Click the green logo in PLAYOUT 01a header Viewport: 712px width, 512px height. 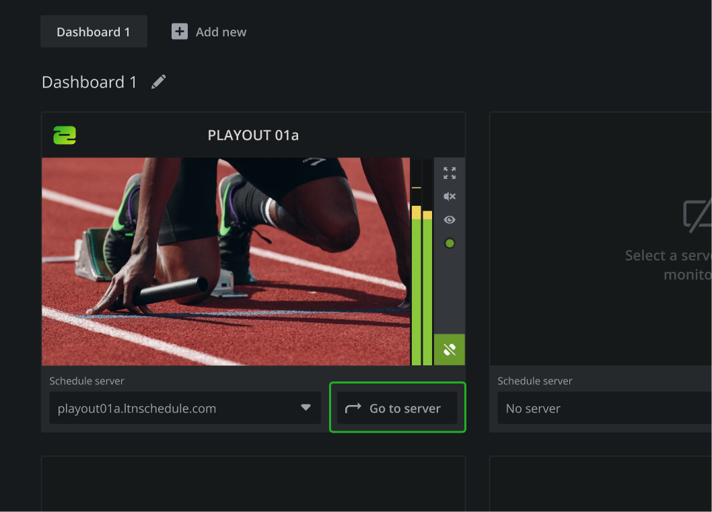click(65, 135)
